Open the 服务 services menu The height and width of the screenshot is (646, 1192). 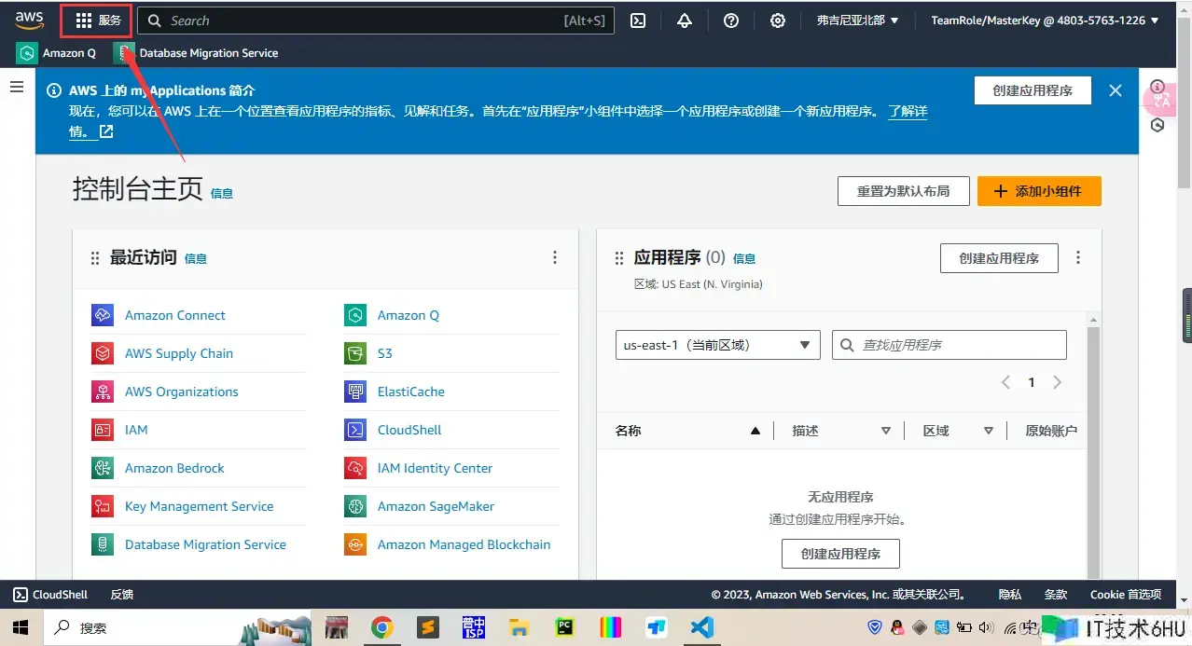(98, 21)
